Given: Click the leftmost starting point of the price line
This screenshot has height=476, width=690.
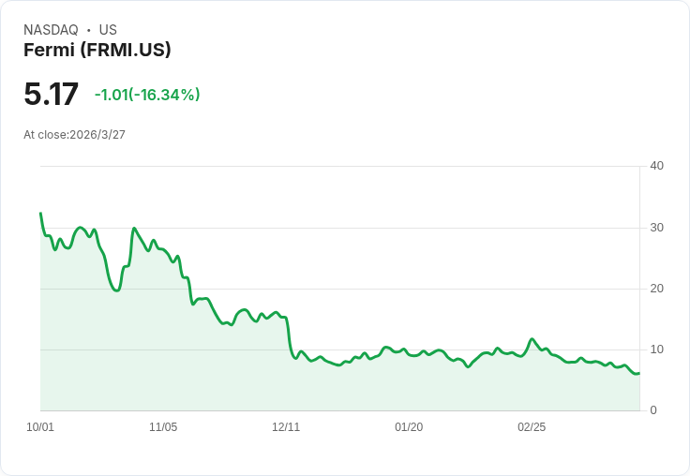Looking at the screenshot, I should pos(40,214).
